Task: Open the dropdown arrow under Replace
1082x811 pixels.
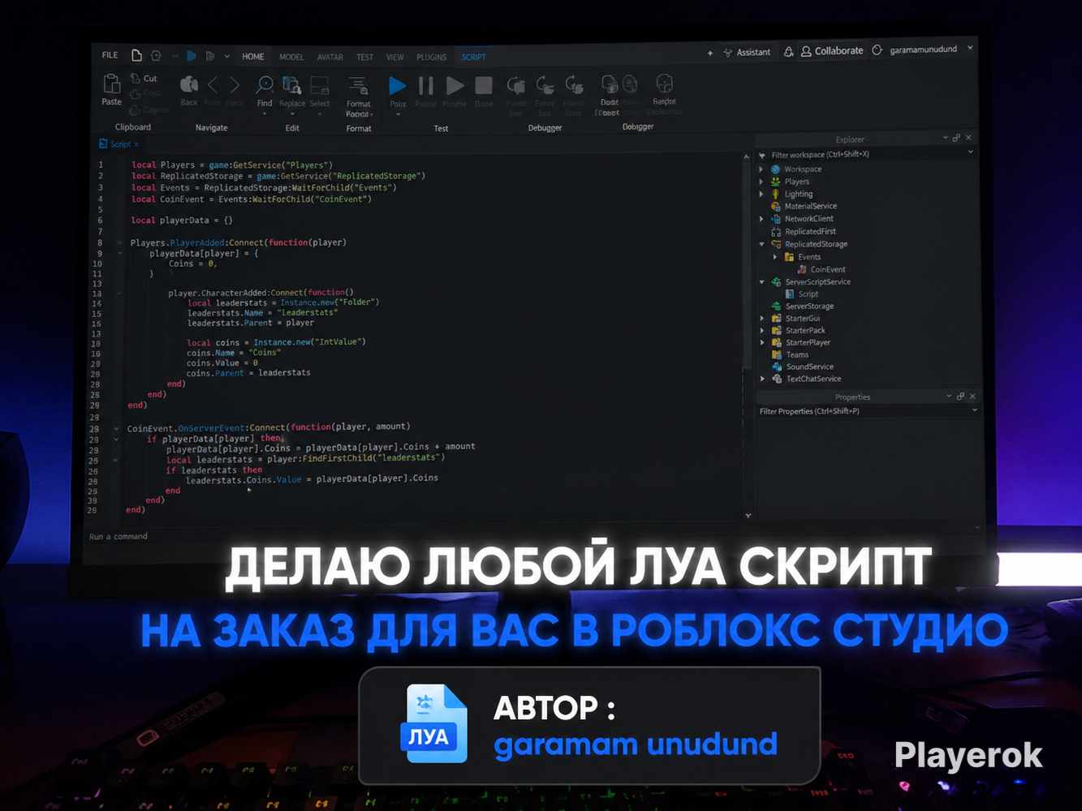Action: pos(291,114)
